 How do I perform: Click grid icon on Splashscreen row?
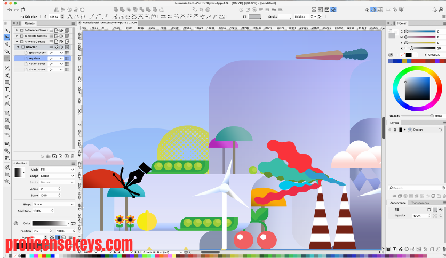coord(67,53)
